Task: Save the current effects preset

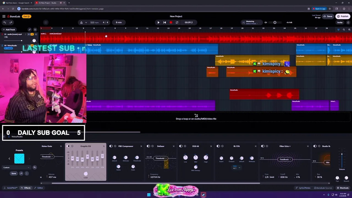Action: coord(14,174)
